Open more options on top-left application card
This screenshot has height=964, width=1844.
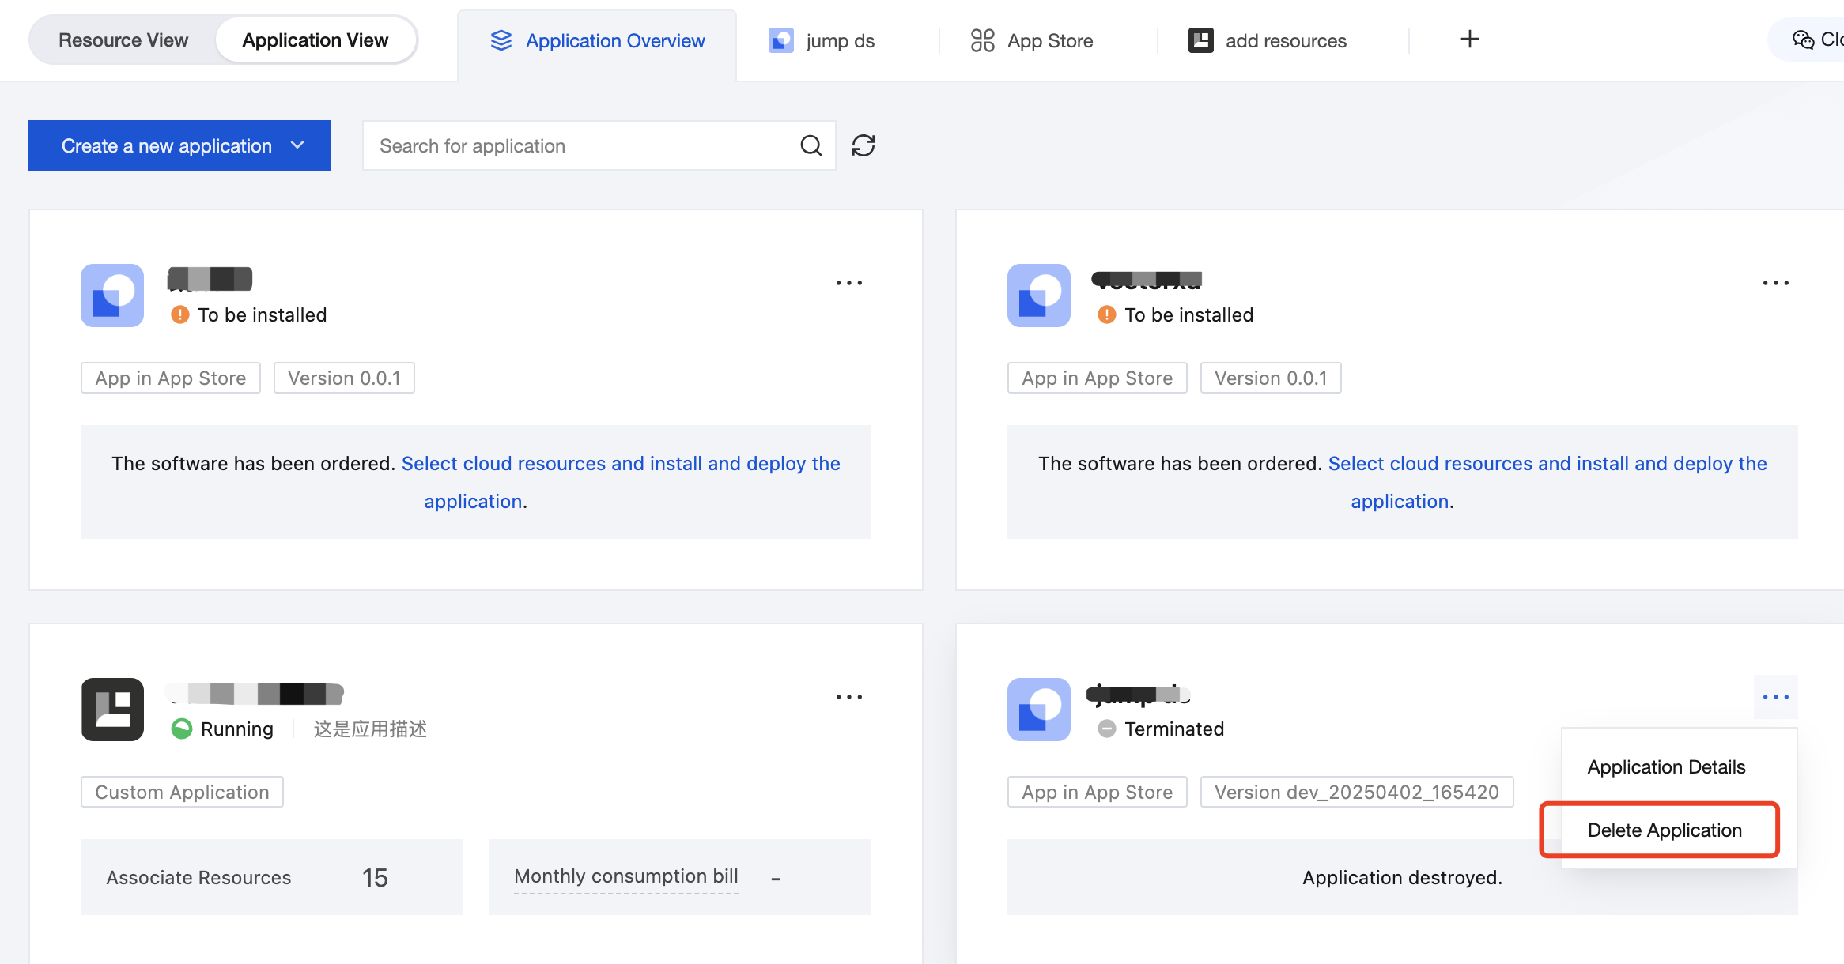tap(848, 283)
